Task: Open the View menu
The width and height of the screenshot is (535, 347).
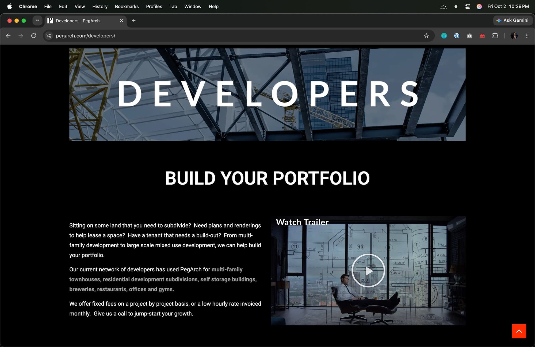Action: click(80, 6)
